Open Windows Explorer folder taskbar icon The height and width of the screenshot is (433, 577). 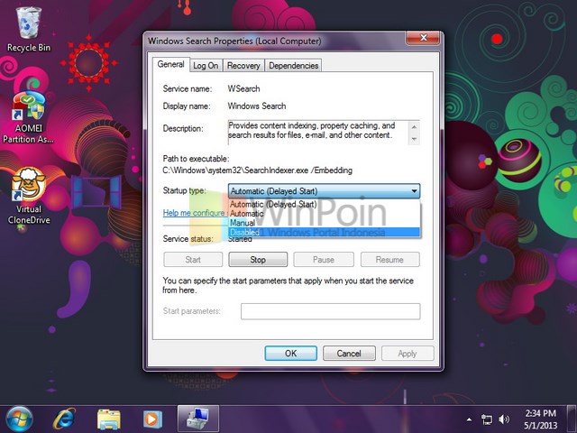tap(108, 419)
